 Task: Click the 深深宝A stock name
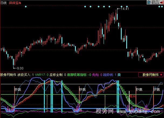tap(15, 3)
